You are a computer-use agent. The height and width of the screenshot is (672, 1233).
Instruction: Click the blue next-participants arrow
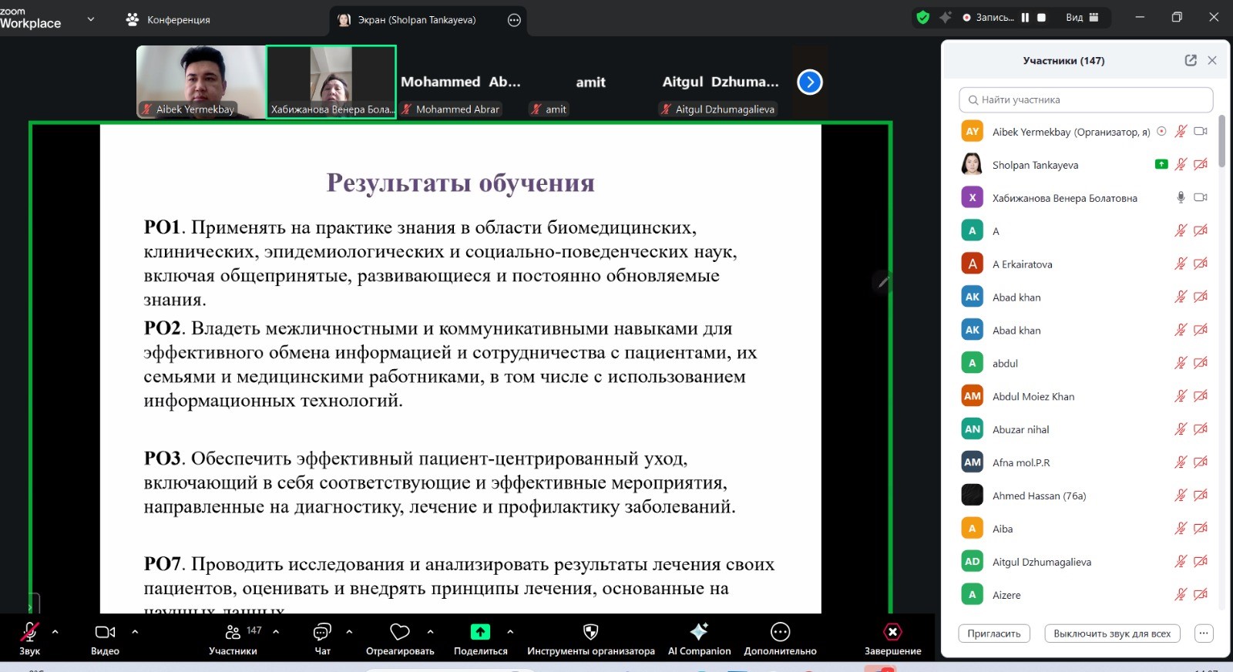click(x=809, y=82)
